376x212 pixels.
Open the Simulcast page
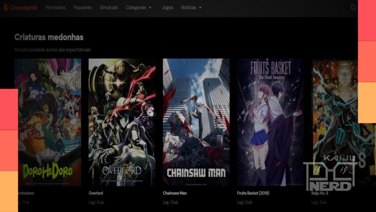coord(109,8)
